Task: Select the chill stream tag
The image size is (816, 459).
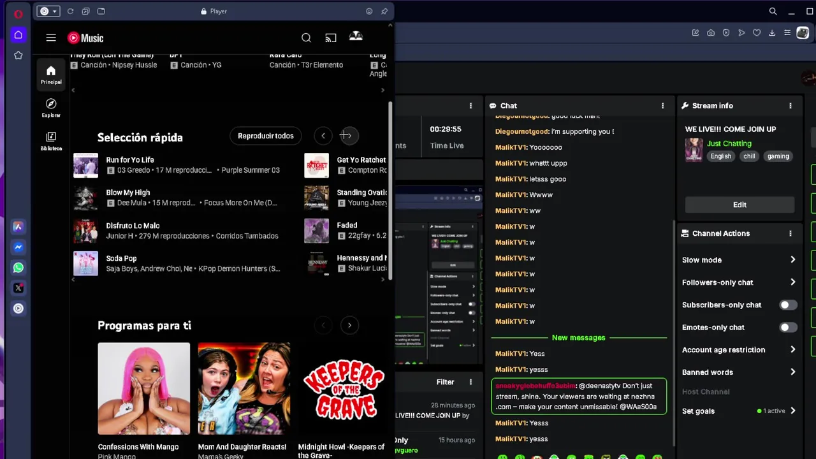Action: click(x=749, y=156)
